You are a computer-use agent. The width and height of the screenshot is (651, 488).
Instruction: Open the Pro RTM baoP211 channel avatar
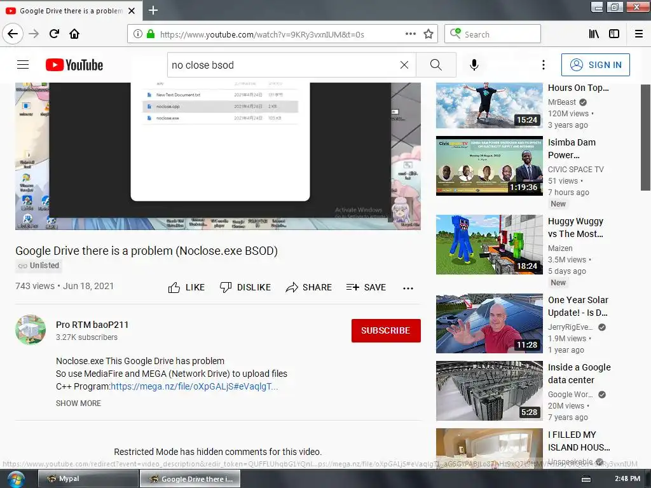tap(31, 330)
